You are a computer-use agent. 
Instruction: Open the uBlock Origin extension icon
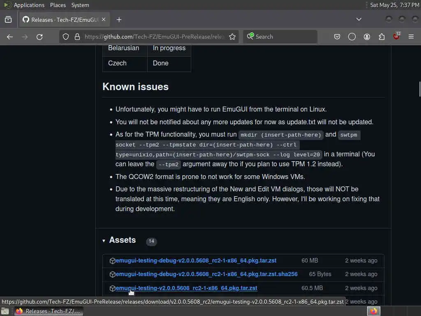coord(396,36)
